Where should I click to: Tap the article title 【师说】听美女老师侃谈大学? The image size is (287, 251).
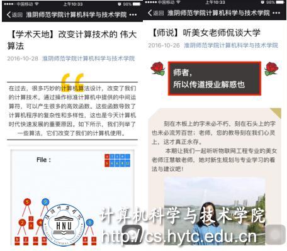point(206,33)
